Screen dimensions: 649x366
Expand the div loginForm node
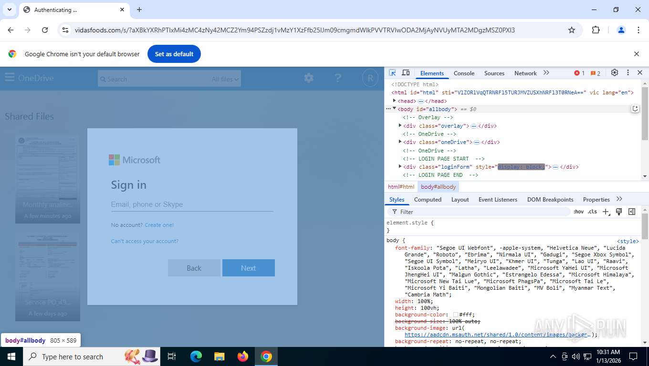(x=400, y=167)
